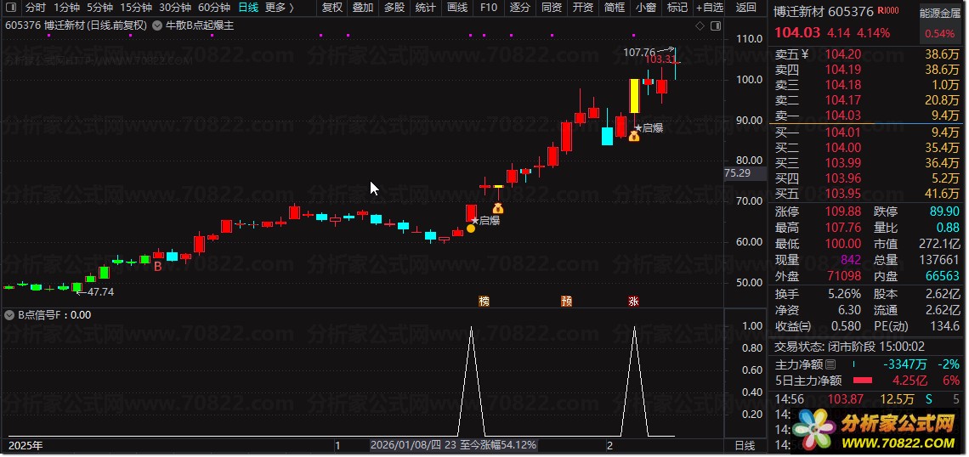The image size is (969, 457).
Task: Click the 逐分 toolbar button
Action: coord(519,8)
